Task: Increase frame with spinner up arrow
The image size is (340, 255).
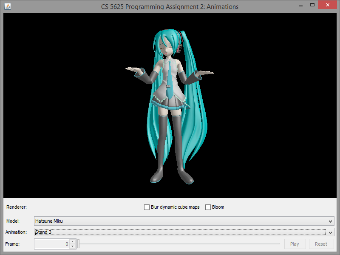Action: click(x=72, y=242)
